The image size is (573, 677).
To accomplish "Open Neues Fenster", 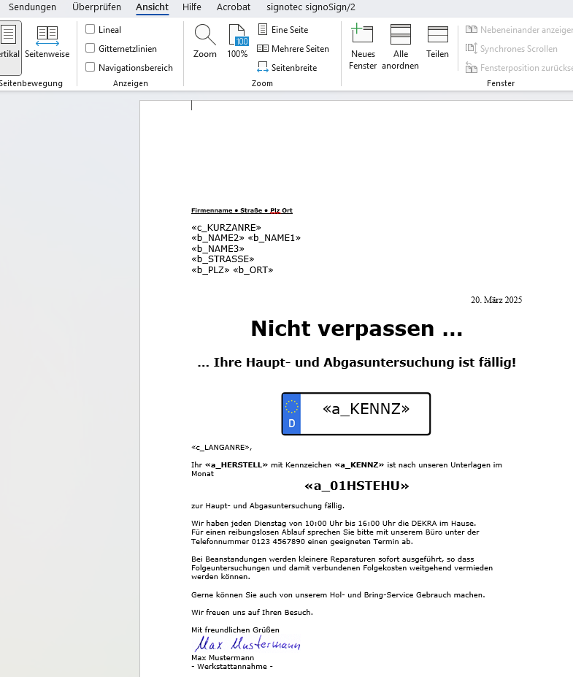I will (363, 47).
